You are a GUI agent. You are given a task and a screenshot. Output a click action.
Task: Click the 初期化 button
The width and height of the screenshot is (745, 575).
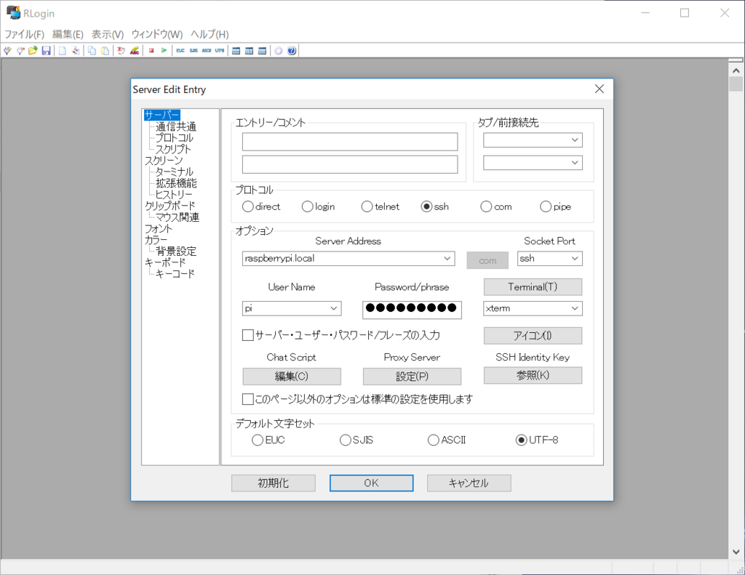click(x=274, y=483)
